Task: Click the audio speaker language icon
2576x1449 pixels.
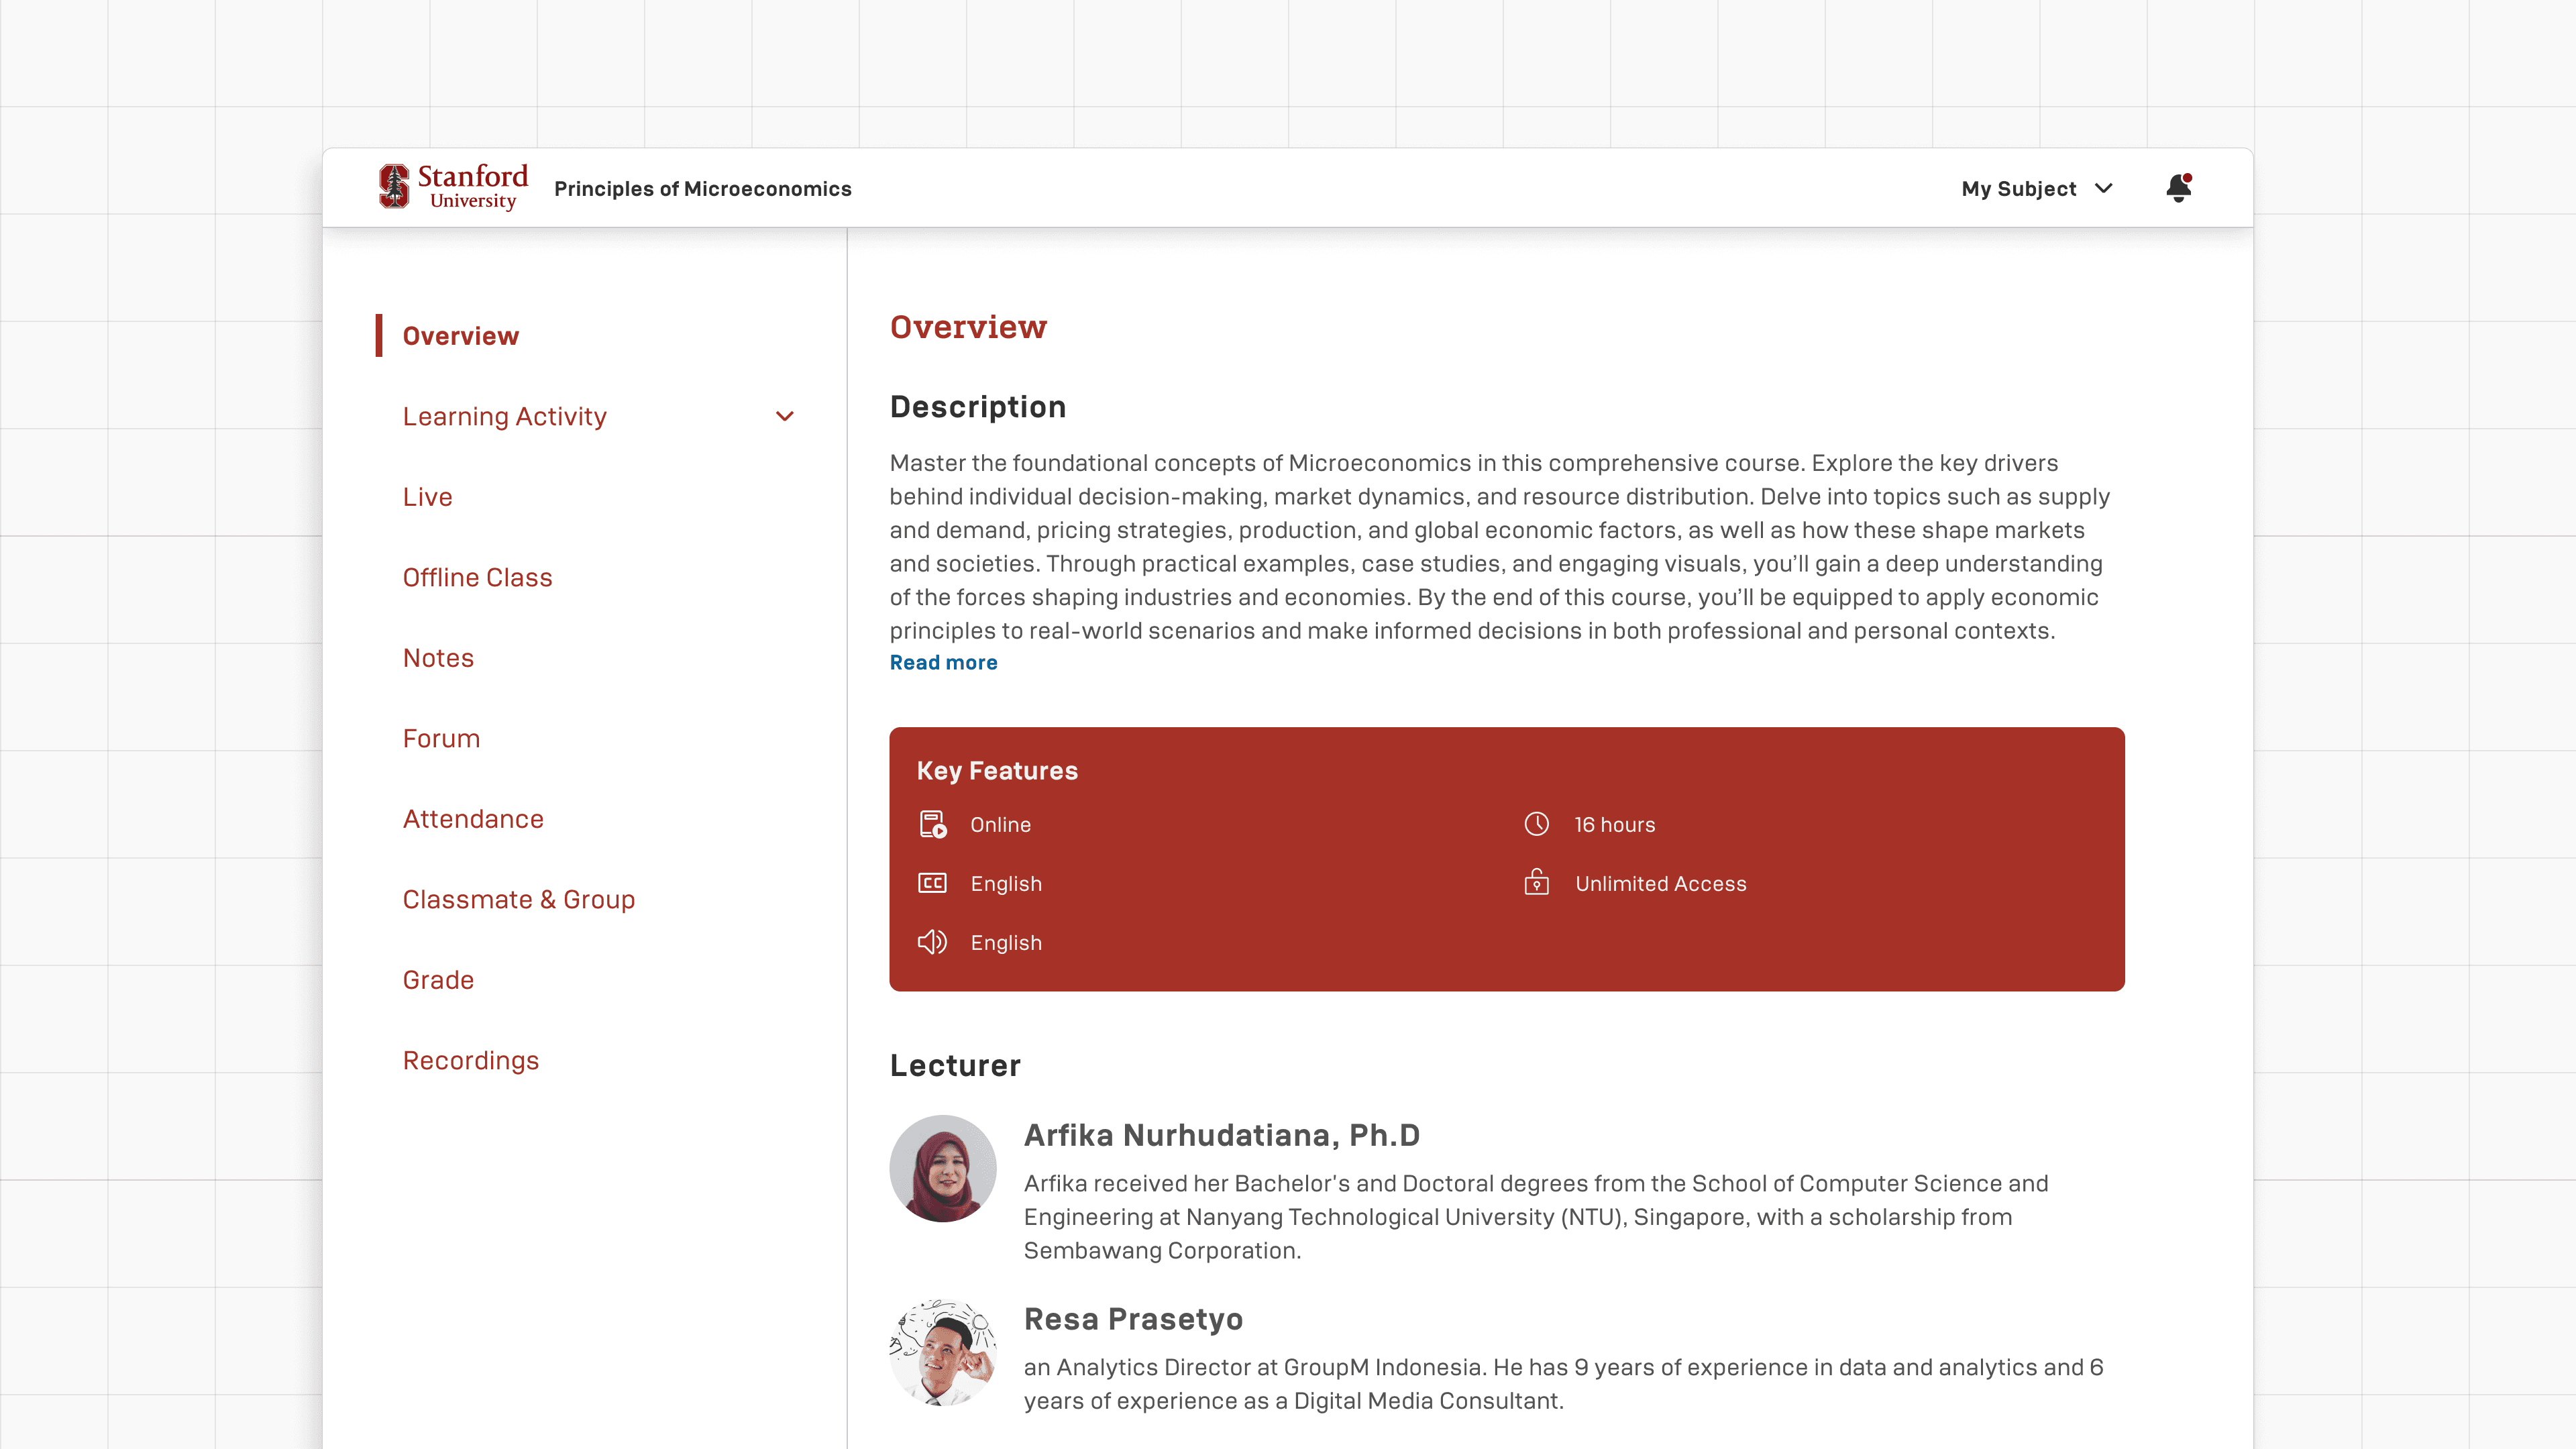Action: (x=932, y=942)
